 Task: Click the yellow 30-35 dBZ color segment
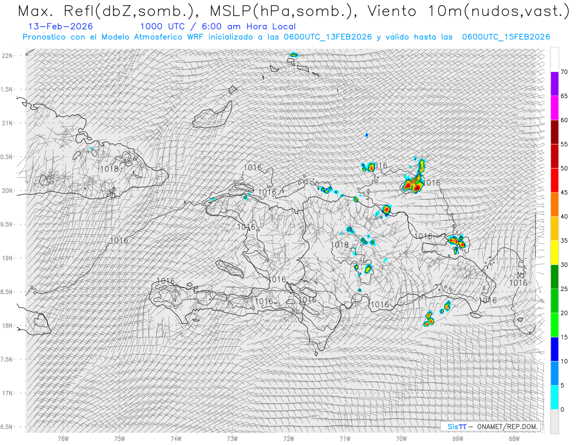554,253
